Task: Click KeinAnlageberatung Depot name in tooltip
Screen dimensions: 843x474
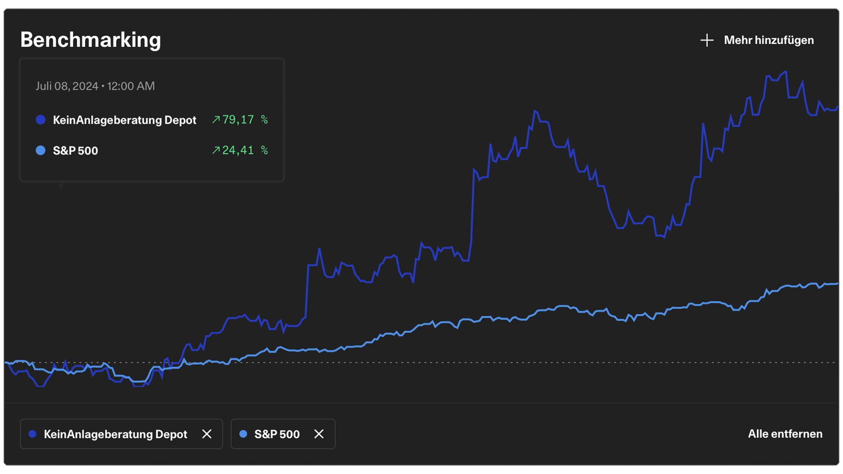Action: (125, 120)
